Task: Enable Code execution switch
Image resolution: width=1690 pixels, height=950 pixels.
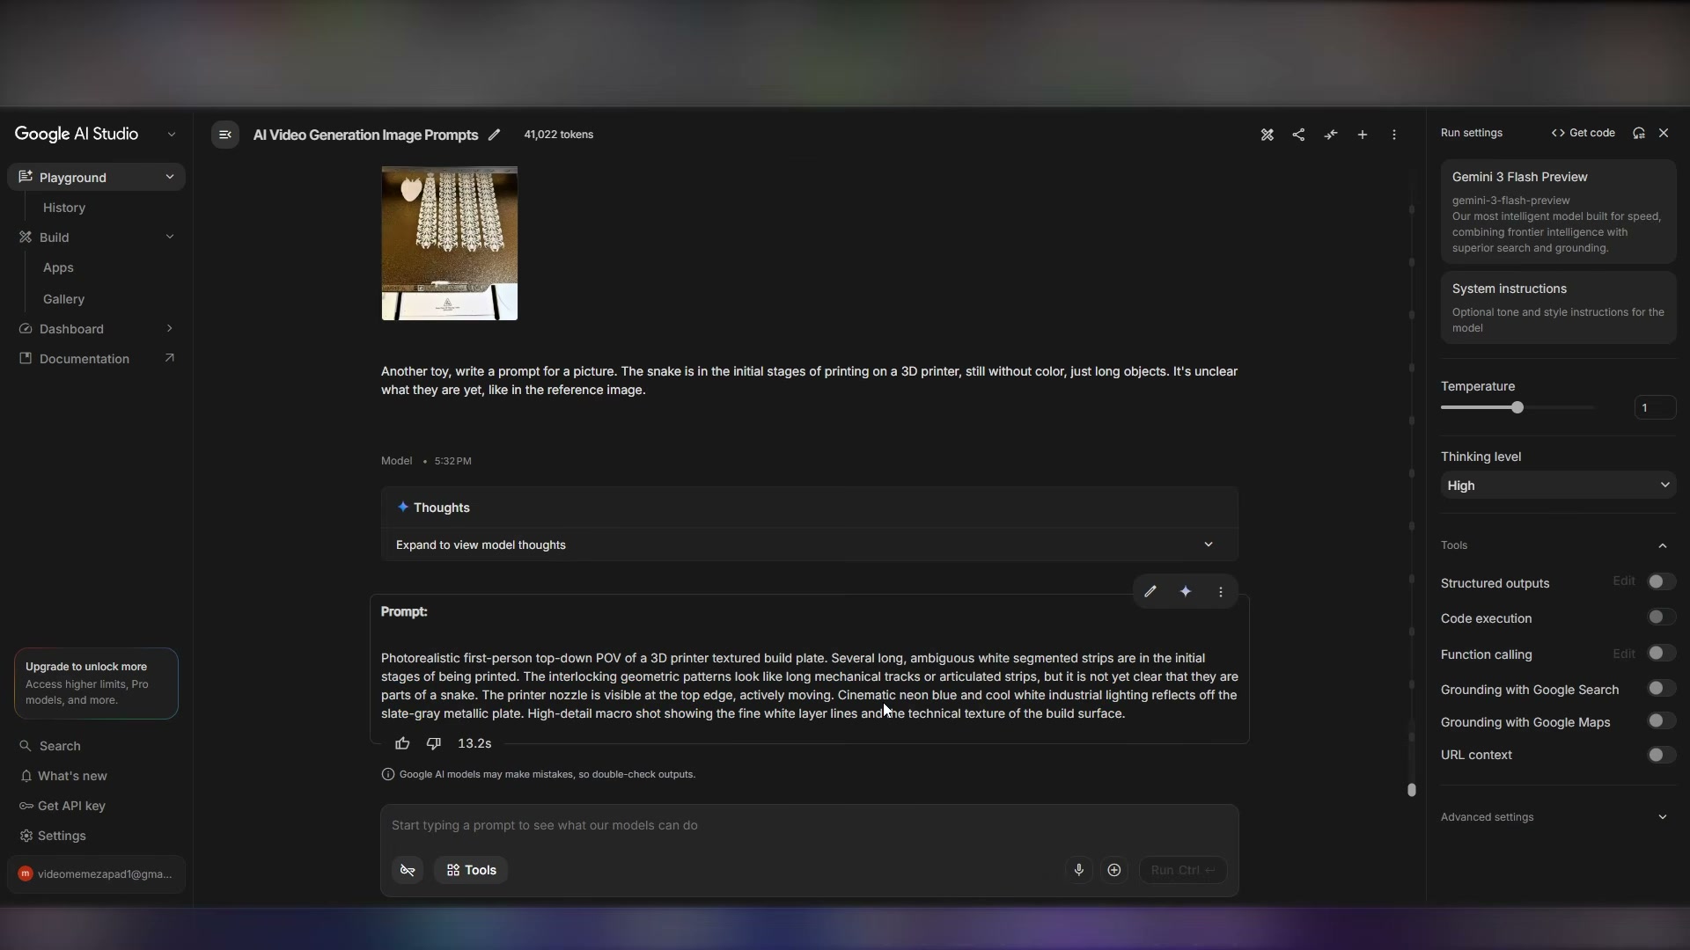Action: coord(1661,617)
